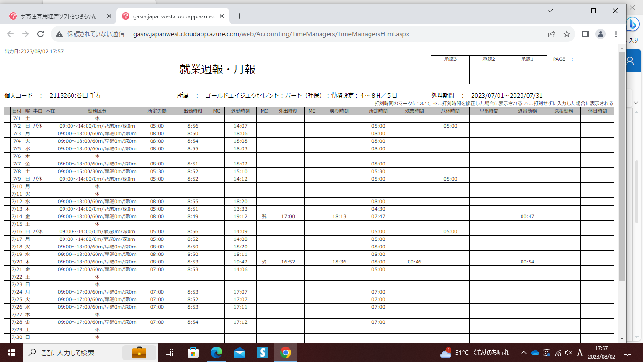Click the 15:10 clock-out time on 7/8

coord(240,171)
